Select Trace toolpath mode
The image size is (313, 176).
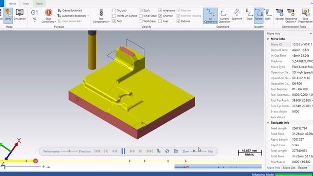(249, 14)
